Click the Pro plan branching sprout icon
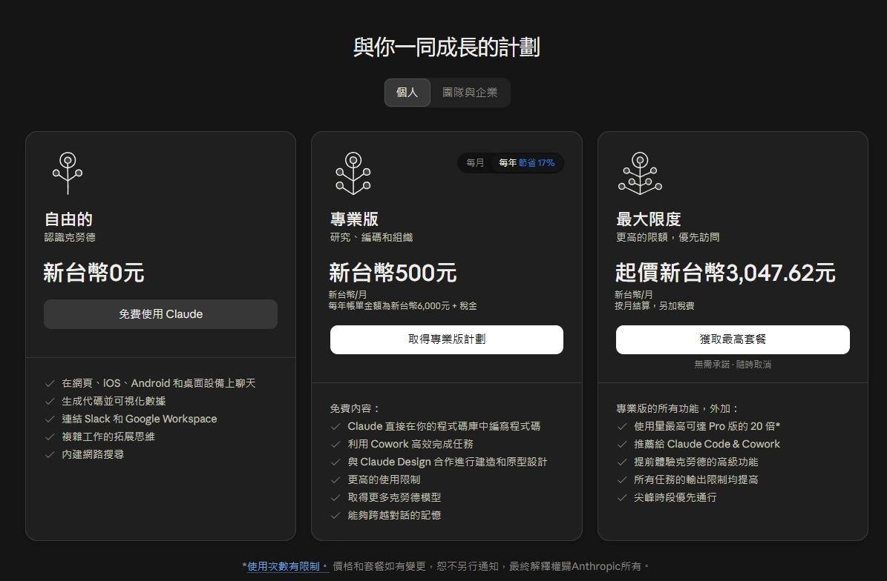This screenshot has width=887, height=581. 353,173
